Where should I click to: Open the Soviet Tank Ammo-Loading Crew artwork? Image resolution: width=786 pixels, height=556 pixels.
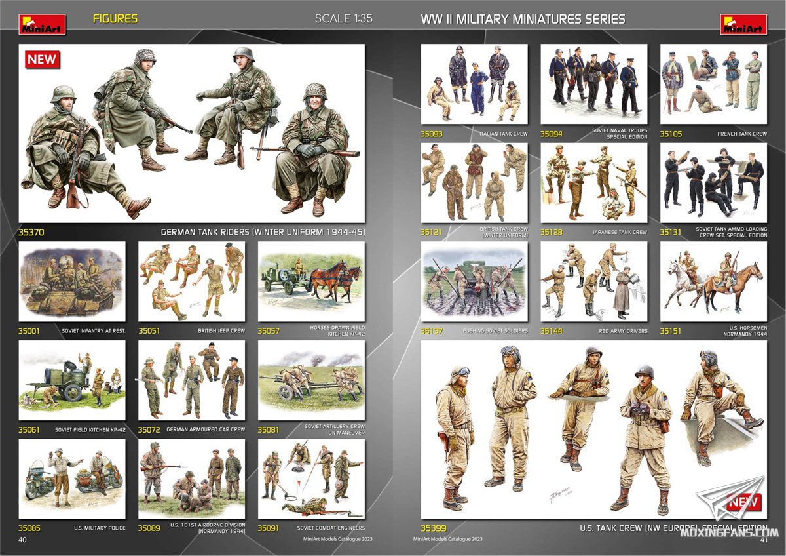[714, 183]
